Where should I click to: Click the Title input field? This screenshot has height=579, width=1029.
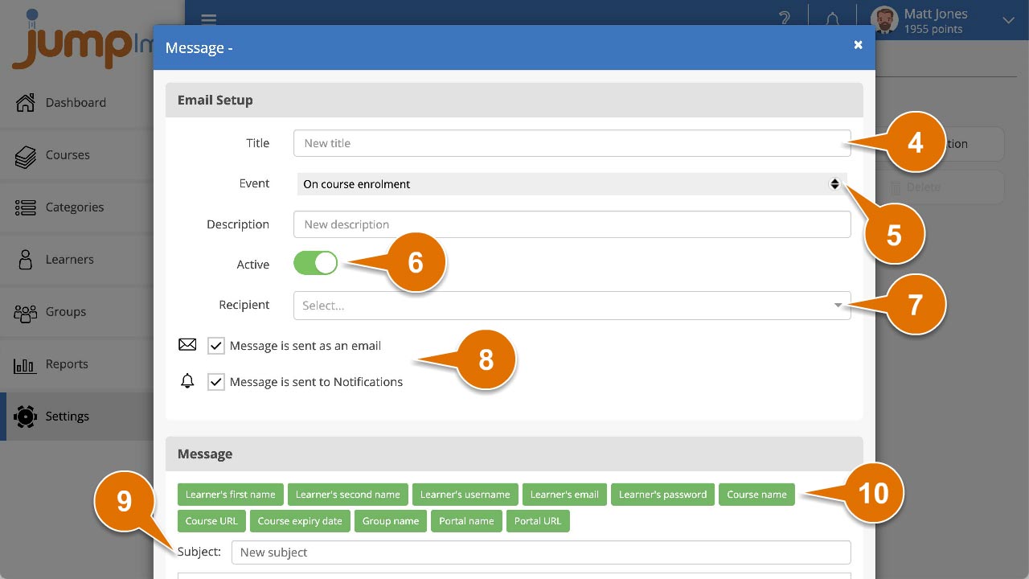[572, 143]
